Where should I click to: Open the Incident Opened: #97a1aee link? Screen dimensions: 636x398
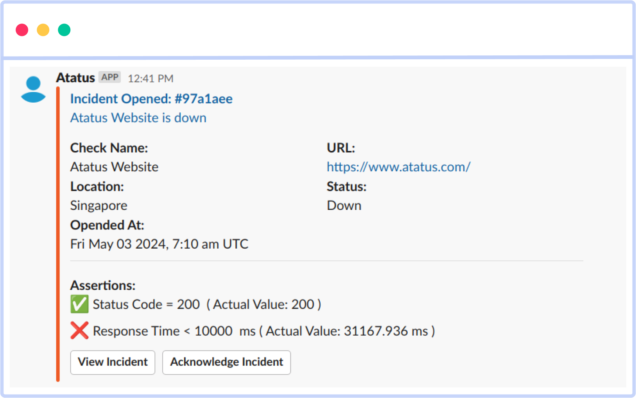tap(151, 99)
